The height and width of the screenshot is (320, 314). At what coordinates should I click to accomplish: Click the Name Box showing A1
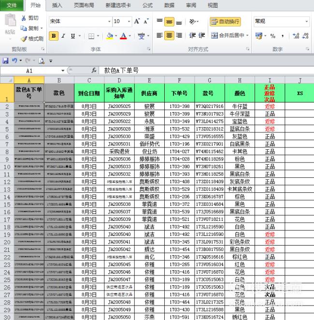pyautogui.click(x=29, y=71)
